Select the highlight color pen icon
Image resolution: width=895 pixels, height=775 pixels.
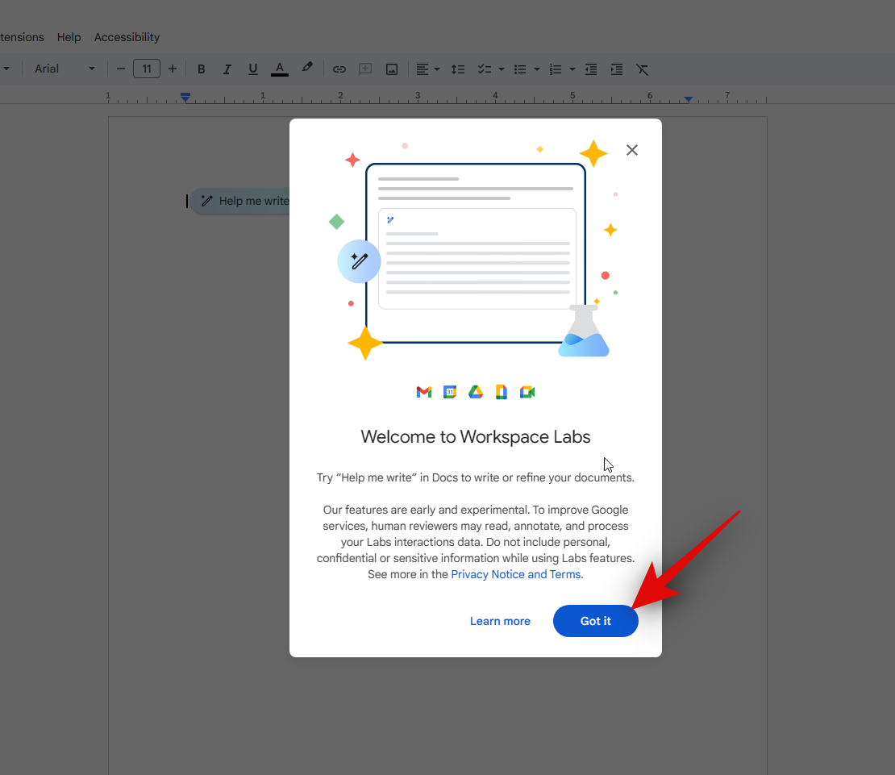[x=307, y=69]
